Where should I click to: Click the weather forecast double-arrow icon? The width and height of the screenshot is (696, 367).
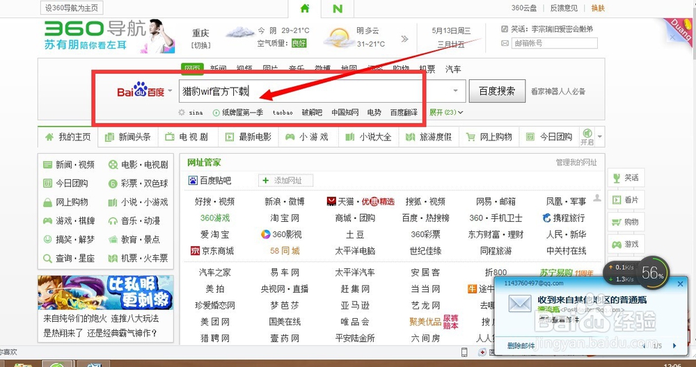(x=404, y=39)
